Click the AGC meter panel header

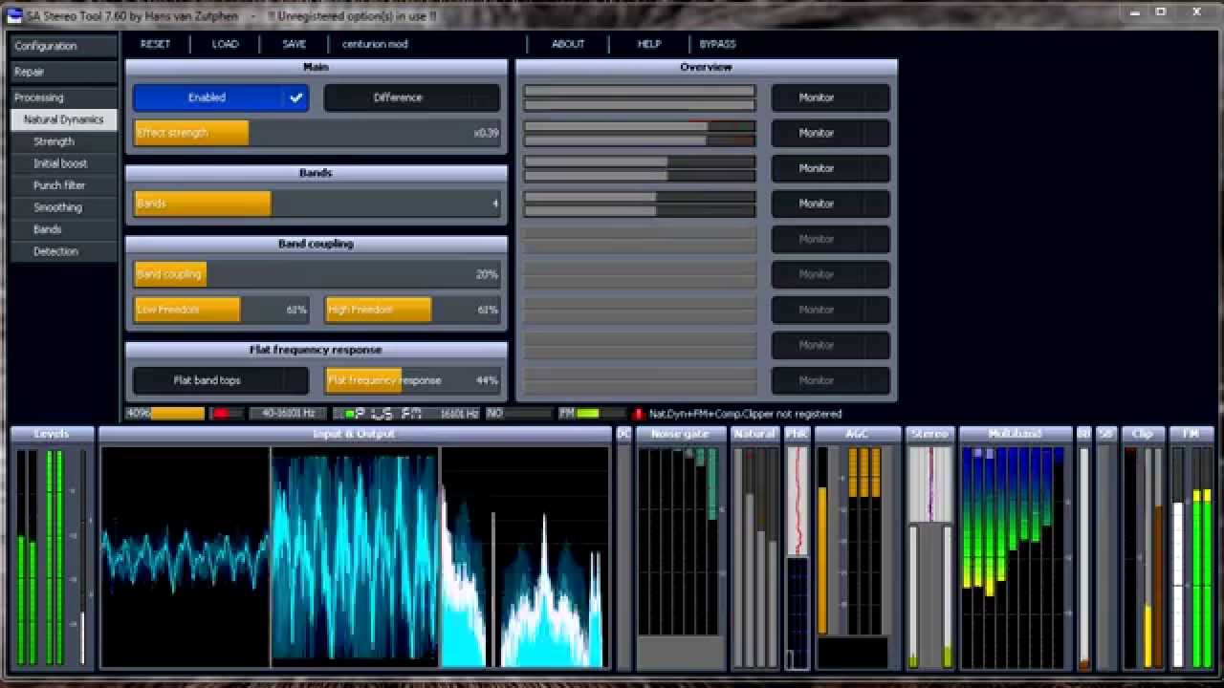(856, 434)
